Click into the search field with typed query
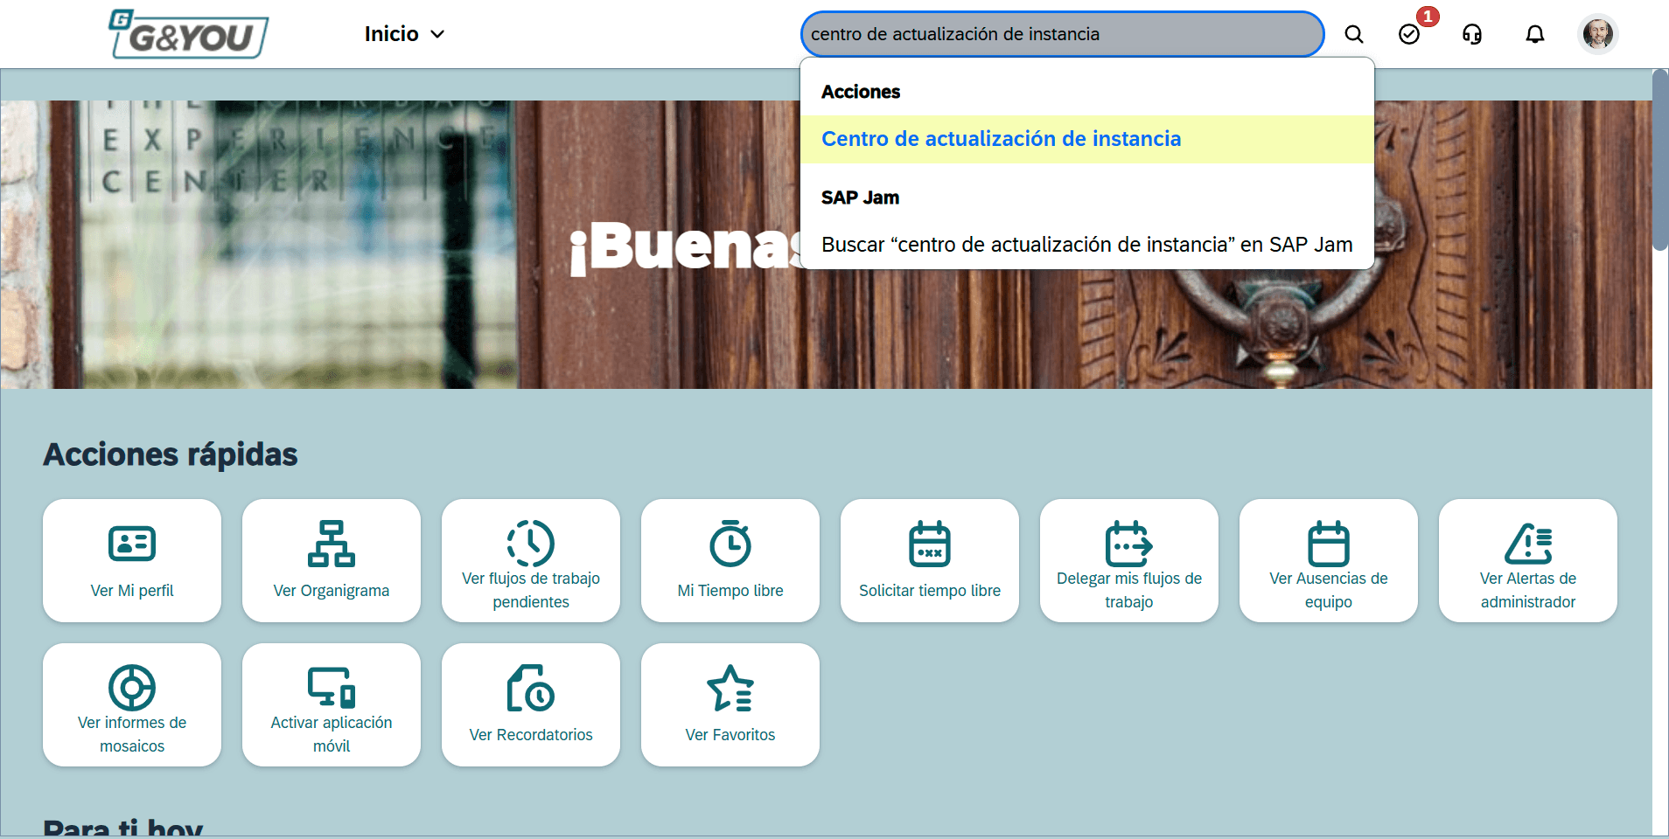This screenshot has width=1669, height=839. click(x=1062, y=34)
